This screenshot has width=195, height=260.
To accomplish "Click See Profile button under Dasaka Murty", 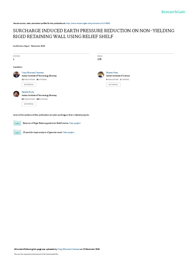I will (x=29, y=104).
